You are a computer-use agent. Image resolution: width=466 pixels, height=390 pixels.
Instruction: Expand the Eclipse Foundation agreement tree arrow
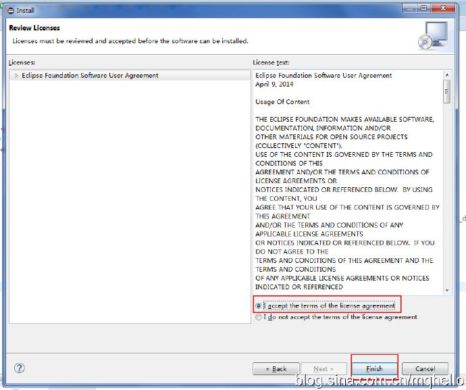pyautogui.click(x=16, y=76)
